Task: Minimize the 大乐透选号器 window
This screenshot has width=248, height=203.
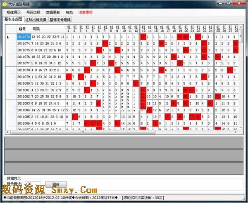Action: pos(220,3)
